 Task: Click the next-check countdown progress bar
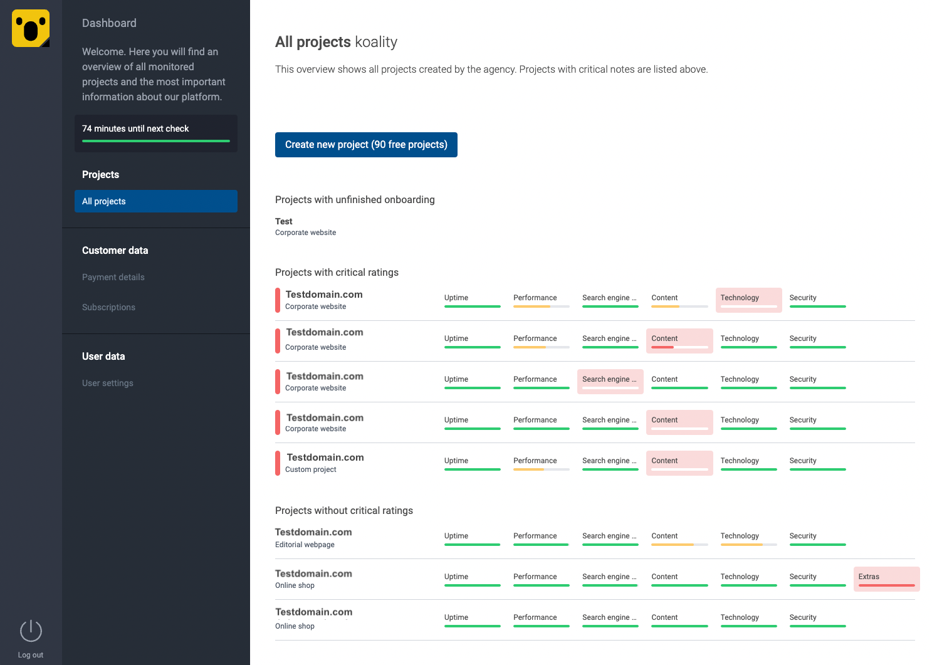(155, 142)
